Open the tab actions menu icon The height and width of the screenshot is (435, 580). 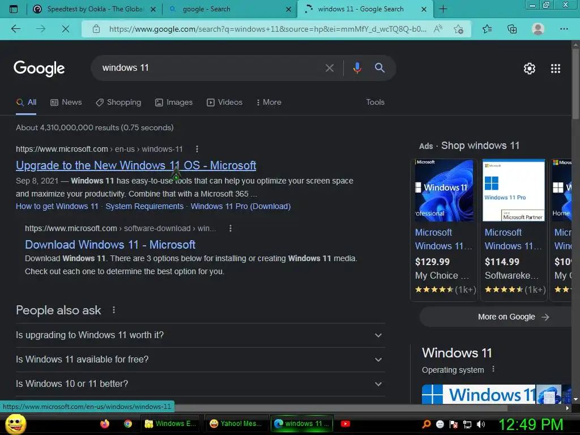14,9
